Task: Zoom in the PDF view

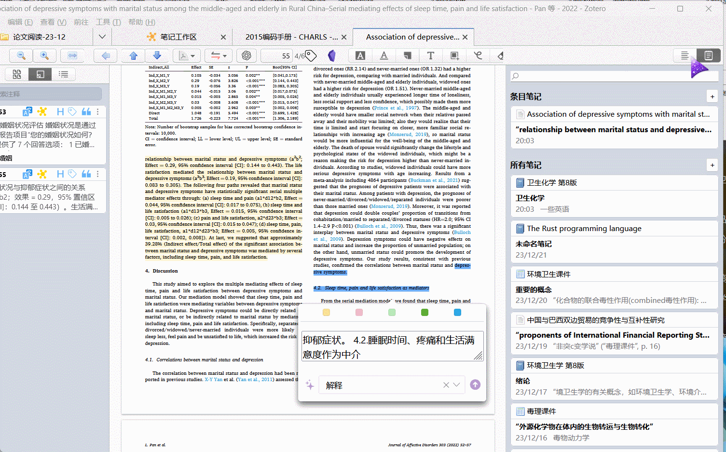Action: coord(44,55)
